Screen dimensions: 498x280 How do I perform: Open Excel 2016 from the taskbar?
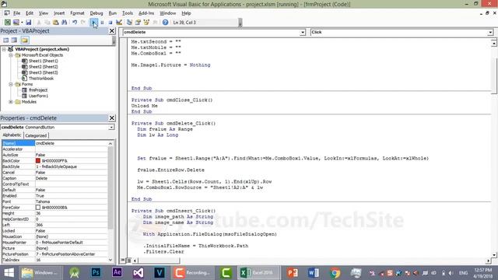(258, 273)
